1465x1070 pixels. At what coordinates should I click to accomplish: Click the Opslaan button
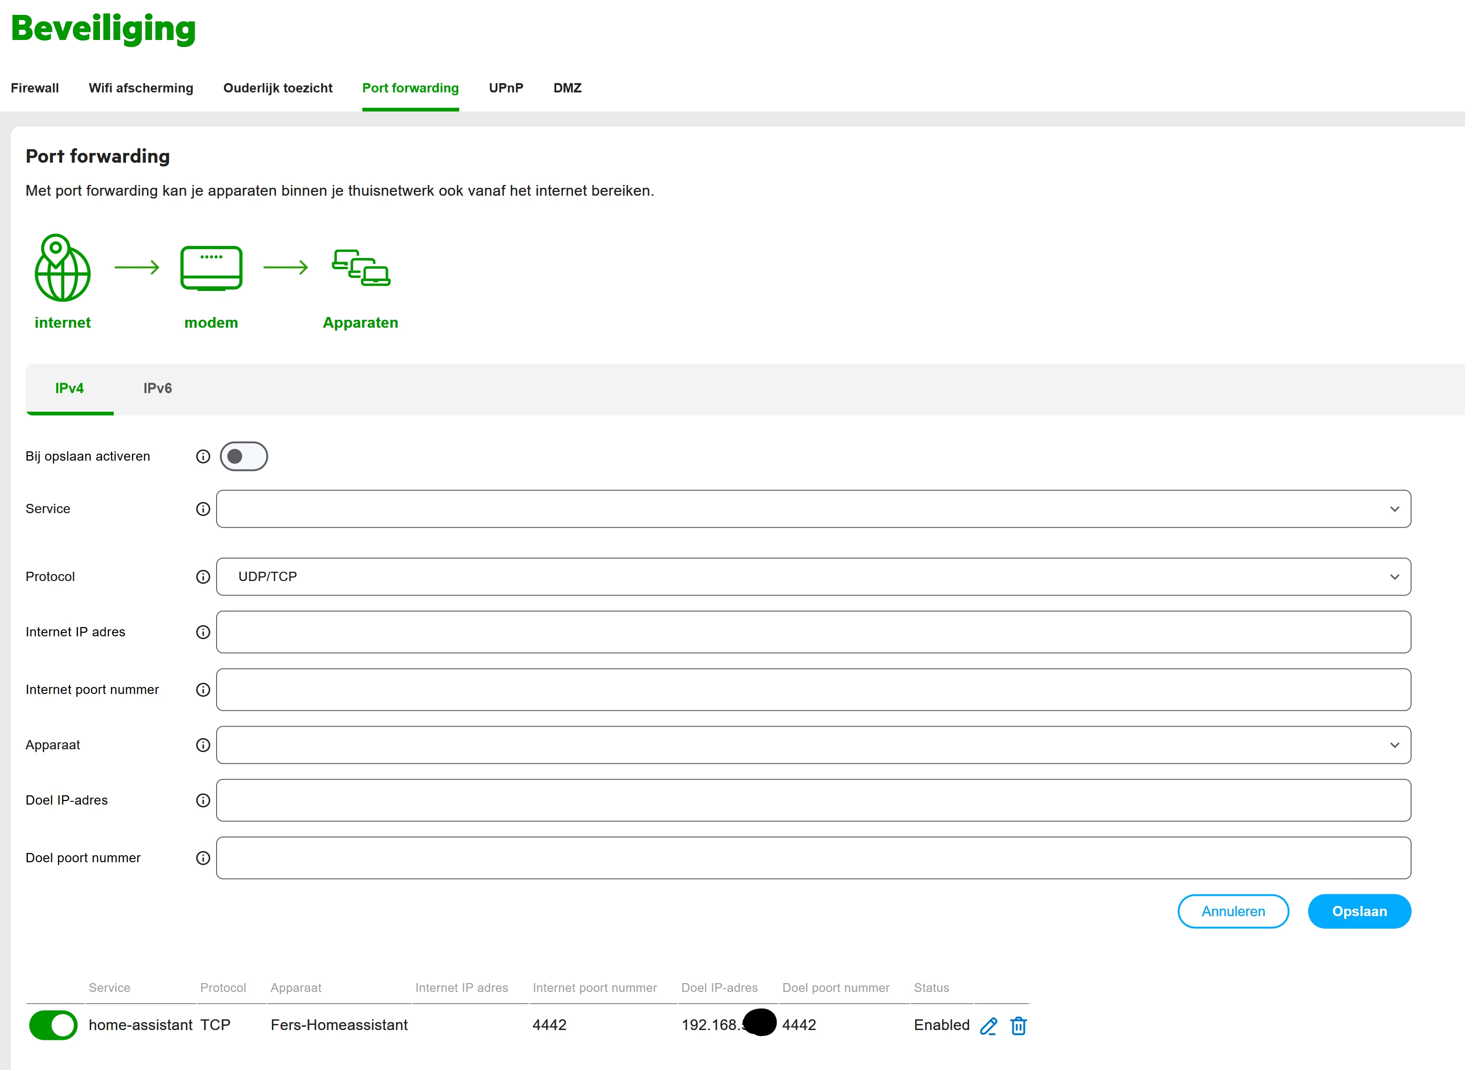click(x=1359, y=911)
